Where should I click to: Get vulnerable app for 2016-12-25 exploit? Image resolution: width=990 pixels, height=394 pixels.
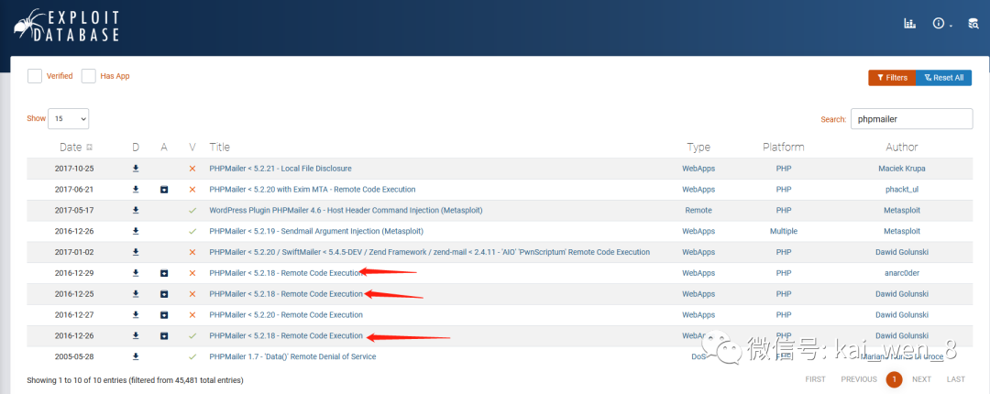click(164, 293)
